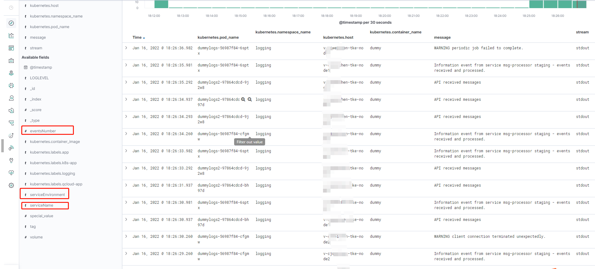Image resolution: width=595 pixels, height=269 pixels.
Task: Click the kubernetes.pod_name column header
Action: (218, 37)
